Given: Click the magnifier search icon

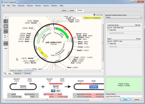Looking at the screenshot, I should click(x=5, y=73).
